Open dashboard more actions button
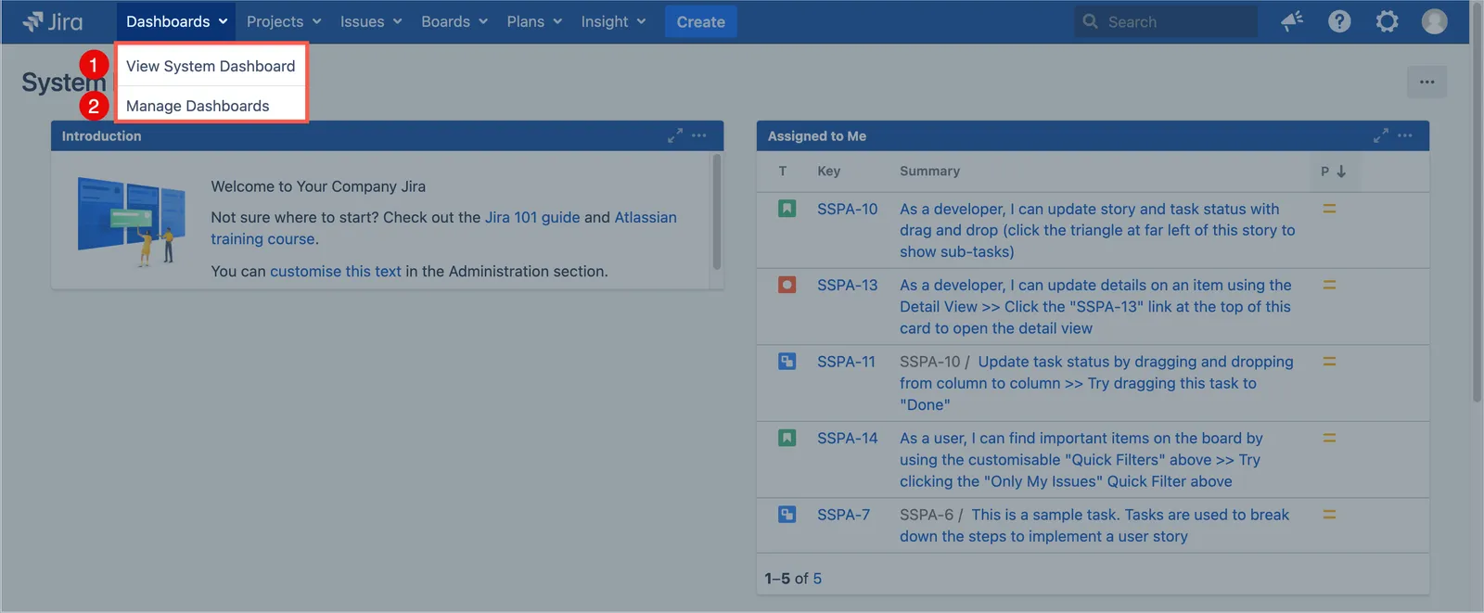 click(1426, 82)
